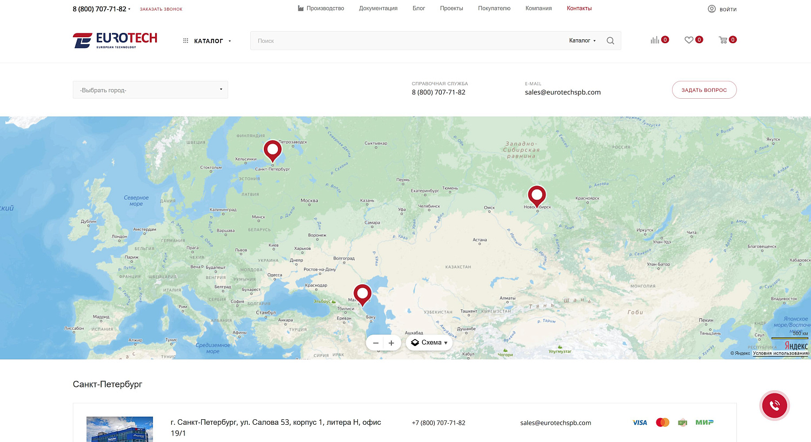Screen dimensions: 811x442
Task: Click the Makhachkala map pin near Caspian Sea
Action: (x=362, y=294)
